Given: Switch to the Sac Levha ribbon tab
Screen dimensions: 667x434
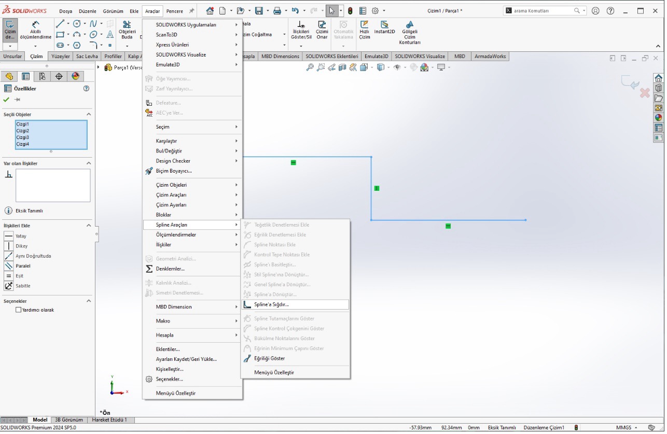Looking at the screenshot, I should click(x=87, y=56).
